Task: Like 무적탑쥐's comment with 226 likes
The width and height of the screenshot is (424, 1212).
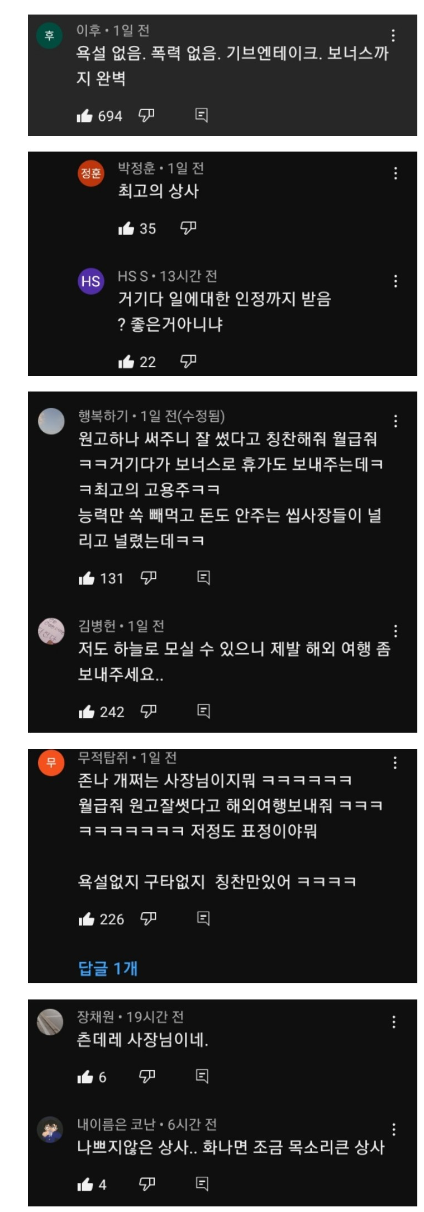Action: 86,919
